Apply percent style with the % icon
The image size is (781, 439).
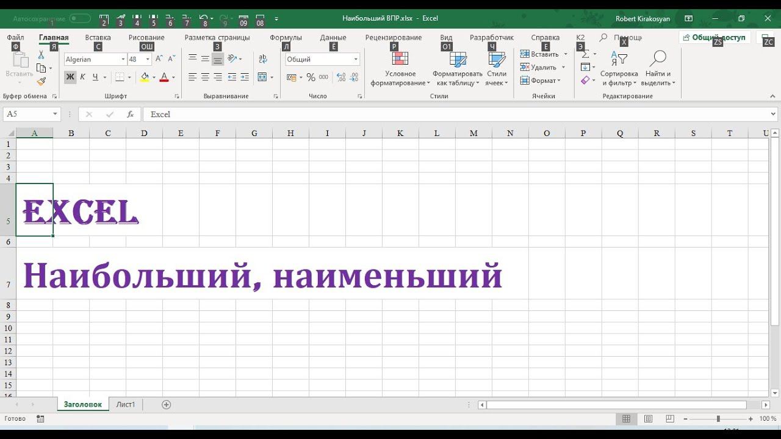click(311, 77)
